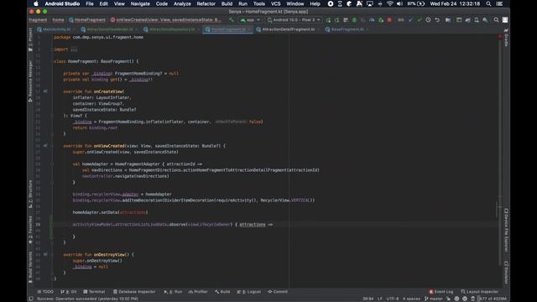The image size is (537, 302).
Task: Toggle the Device File Explorer panel
Action: [506, 231]
